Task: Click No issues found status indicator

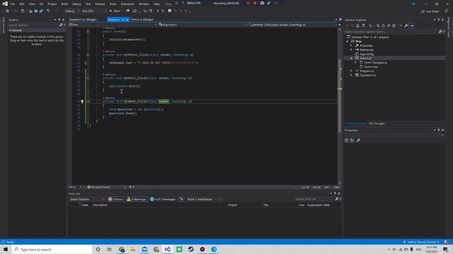Action: pyautogui.click(x=99, y=187)
